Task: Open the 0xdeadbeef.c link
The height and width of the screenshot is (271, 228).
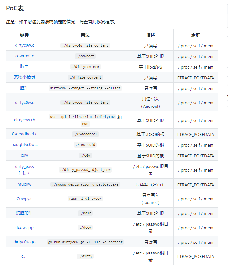Action: pyautogui.click(x=25, y=134)
